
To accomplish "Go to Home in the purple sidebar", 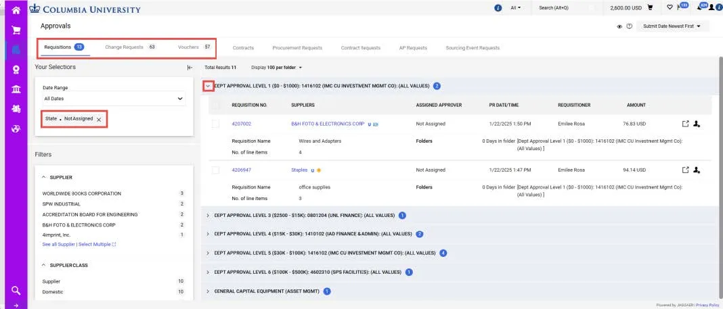I will tap(16, 10).
